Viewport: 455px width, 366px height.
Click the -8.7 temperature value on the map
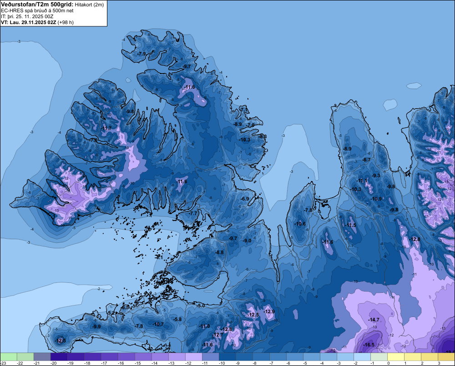pos(366,160)
